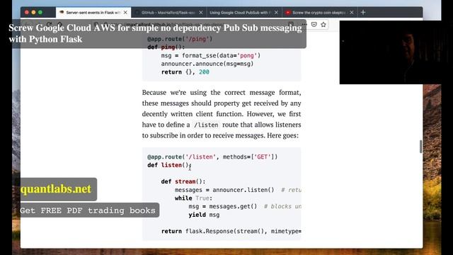The width and height of the screenshot is (453, 255).
Task: Click the line "@app.route('/listen', methods=['GET'])"
Action: click(212, 157)
